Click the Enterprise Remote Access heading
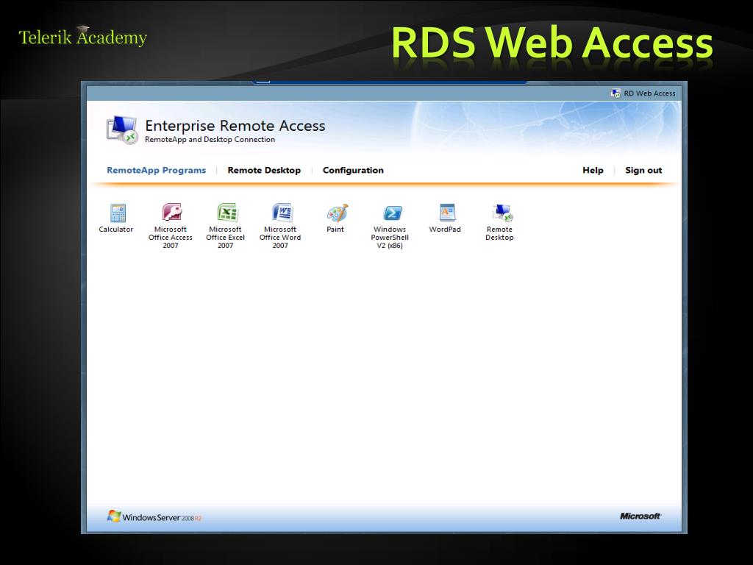The width and height of the screenshot is (753, 565). pos(235,126)
